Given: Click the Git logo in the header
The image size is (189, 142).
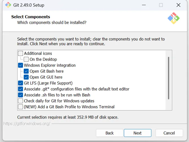Looking at the screenshot, I should tap(173, 18).
